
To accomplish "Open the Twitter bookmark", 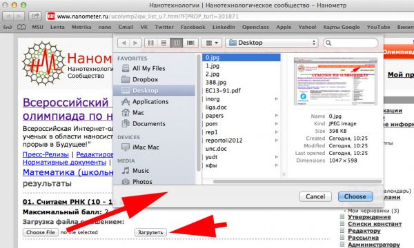I will tap(164, 27).
